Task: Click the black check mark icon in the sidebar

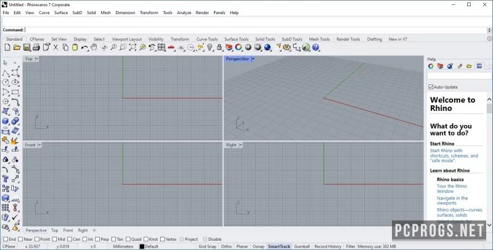Action: coord(15,217)
